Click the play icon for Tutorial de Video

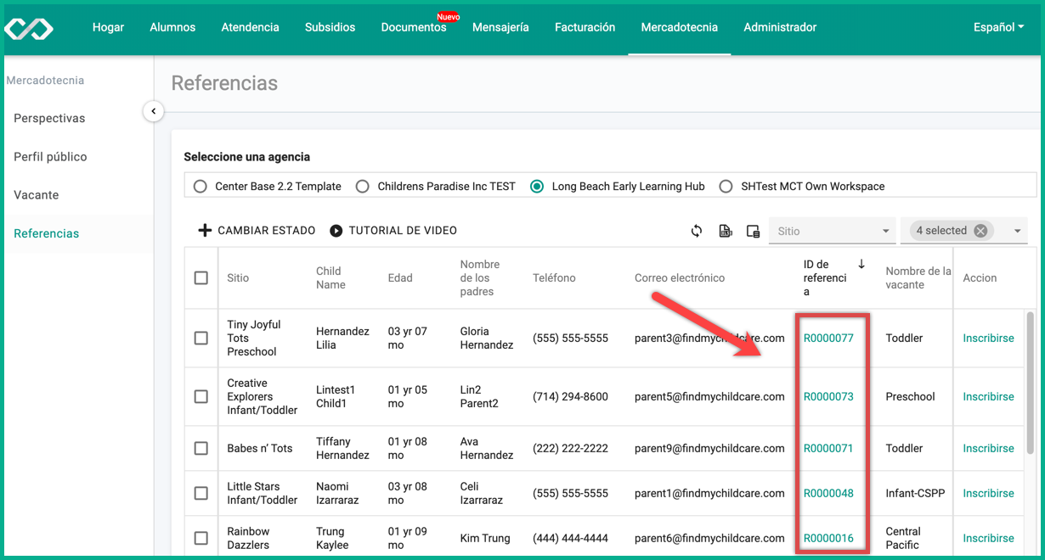336,231
